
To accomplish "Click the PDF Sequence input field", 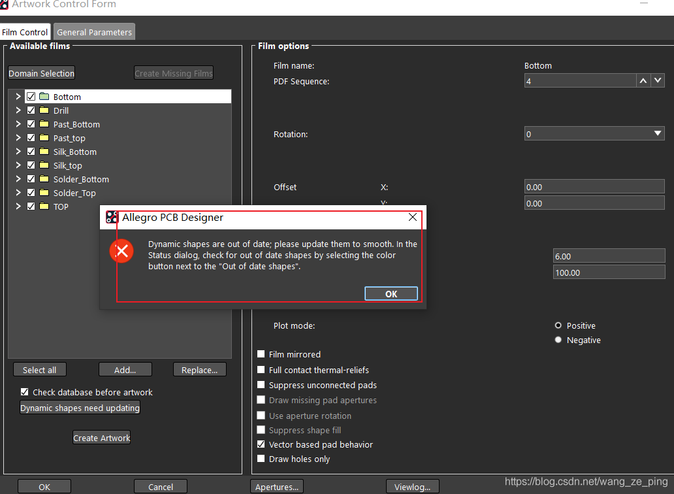I will pos(580,81).
